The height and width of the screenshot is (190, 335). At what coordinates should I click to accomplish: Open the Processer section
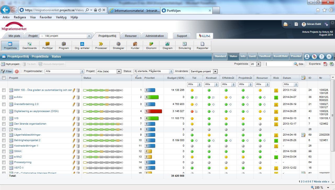point(101,46)
